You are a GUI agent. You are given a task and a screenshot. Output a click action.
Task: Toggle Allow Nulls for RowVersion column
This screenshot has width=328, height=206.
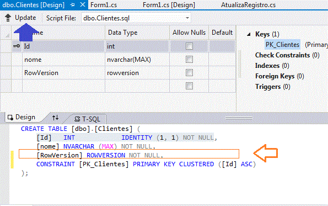(x=189, y=73)
